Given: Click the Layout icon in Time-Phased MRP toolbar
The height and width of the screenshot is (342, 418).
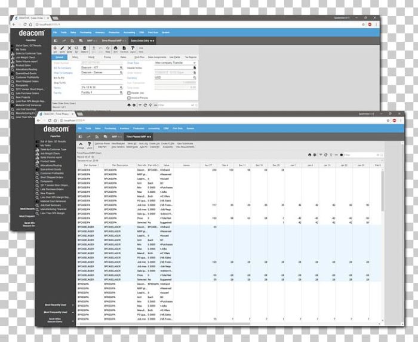Looking at the screenshot, I should tap(90, 144).
